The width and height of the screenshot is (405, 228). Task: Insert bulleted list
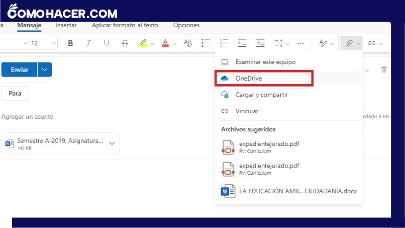(x=206, y=43)
